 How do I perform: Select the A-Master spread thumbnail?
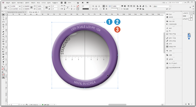[x=191, y=19]
